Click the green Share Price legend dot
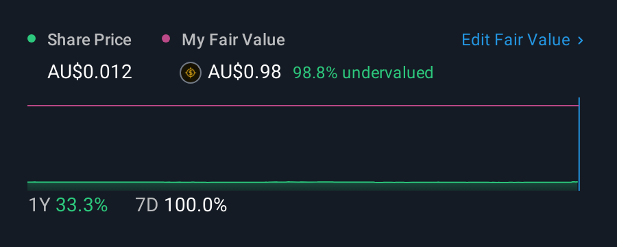The width and height of the screenshot is (617, 247). click(32, 38)
